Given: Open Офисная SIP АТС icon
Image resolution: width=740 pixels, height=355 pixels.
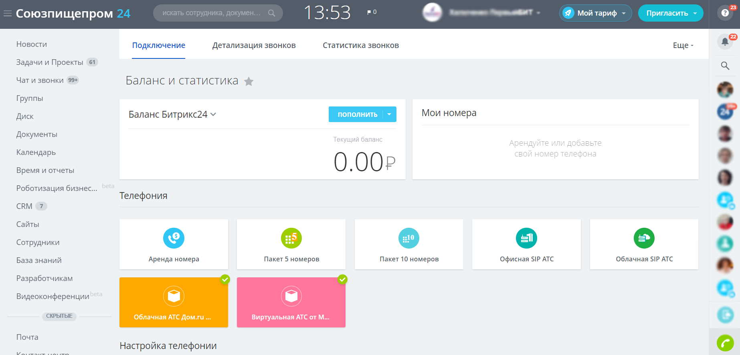Looking at the screenshot, I should pyautogui.click(x=526, y=238).
